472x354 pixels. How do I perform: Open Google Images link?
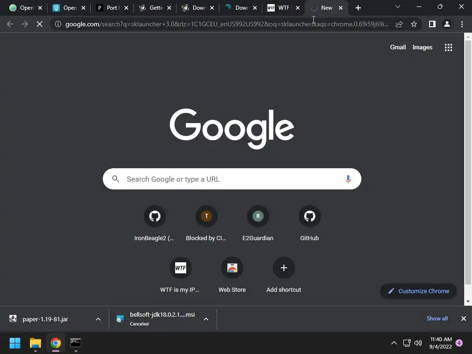422,47
